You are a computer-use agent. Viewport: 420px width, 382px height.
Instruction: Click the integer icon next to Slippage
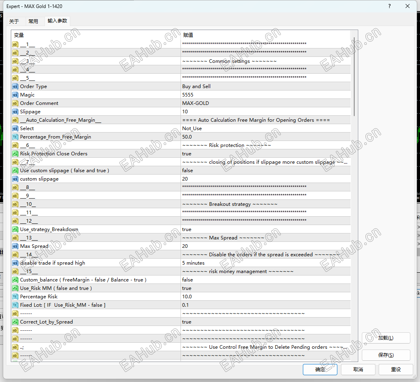click(15, 112)
